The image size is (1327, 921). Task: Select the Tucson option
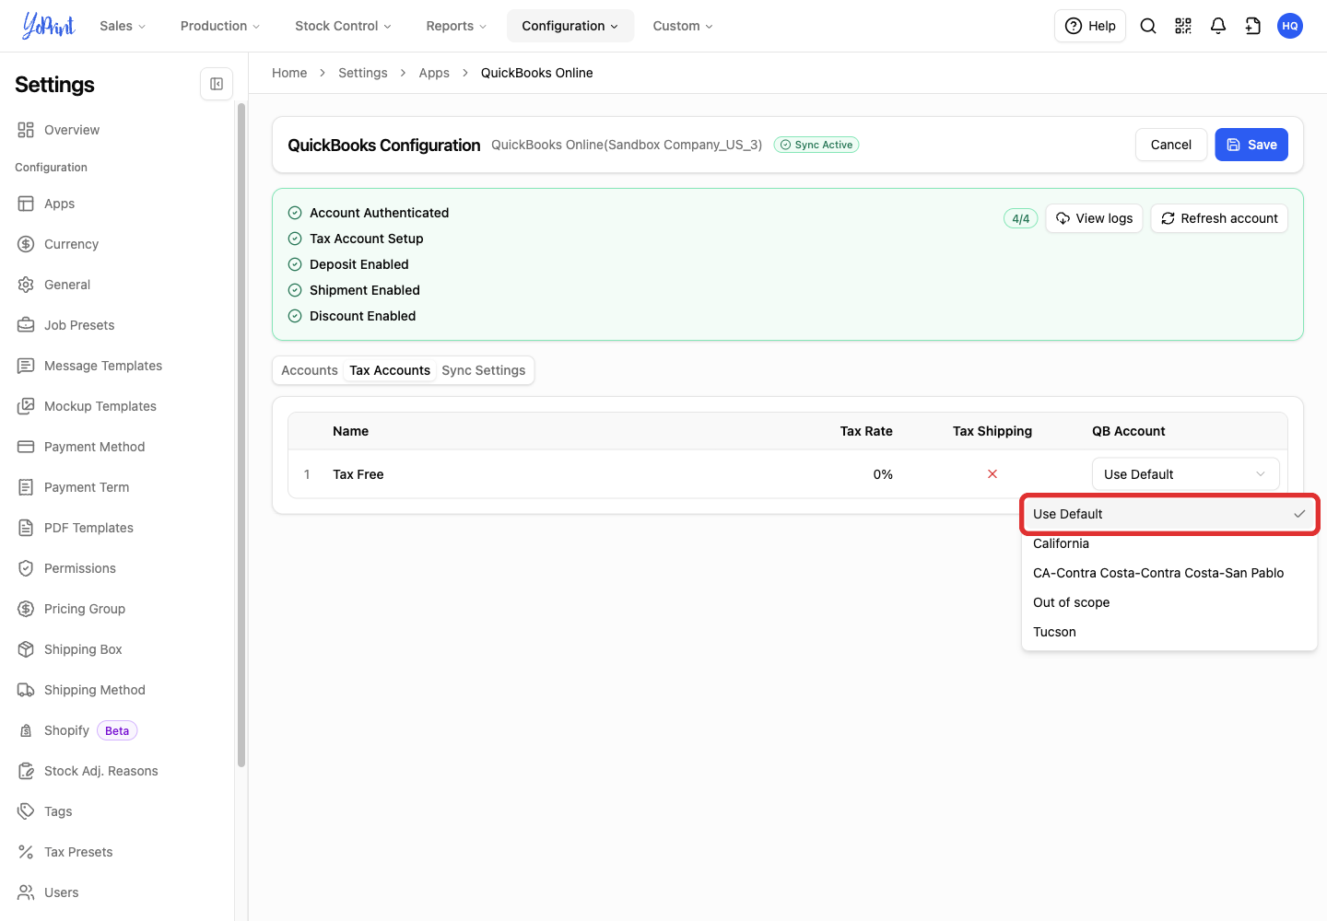pyautogui.click(x=1169, y=632)
